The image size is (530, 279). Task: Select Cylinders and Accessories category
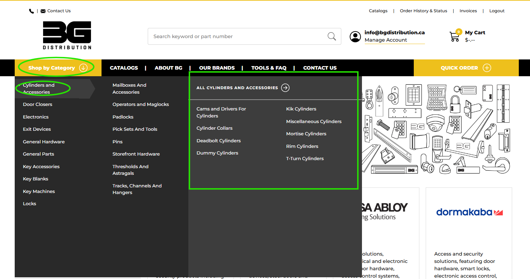pos(39,88)
